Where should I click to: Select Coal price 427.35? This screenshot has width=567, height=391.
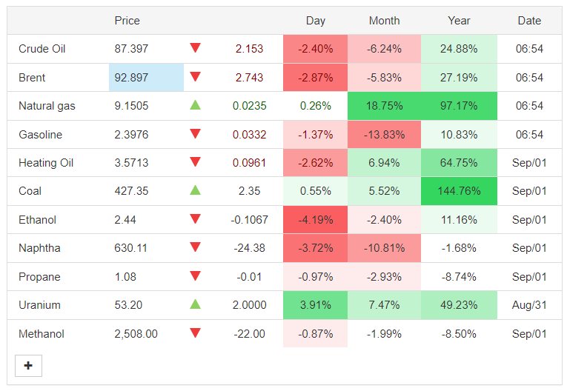(131, 191)
